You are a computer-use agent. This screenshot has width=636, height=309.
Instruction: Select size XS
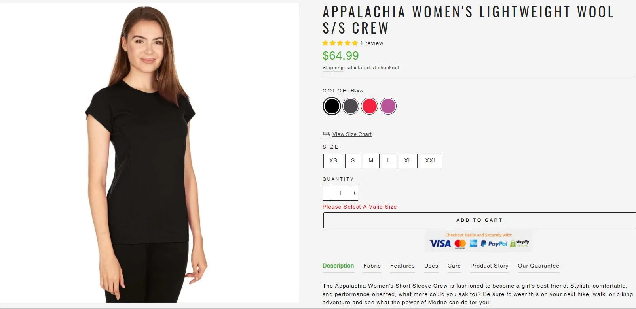coord(333,161)
